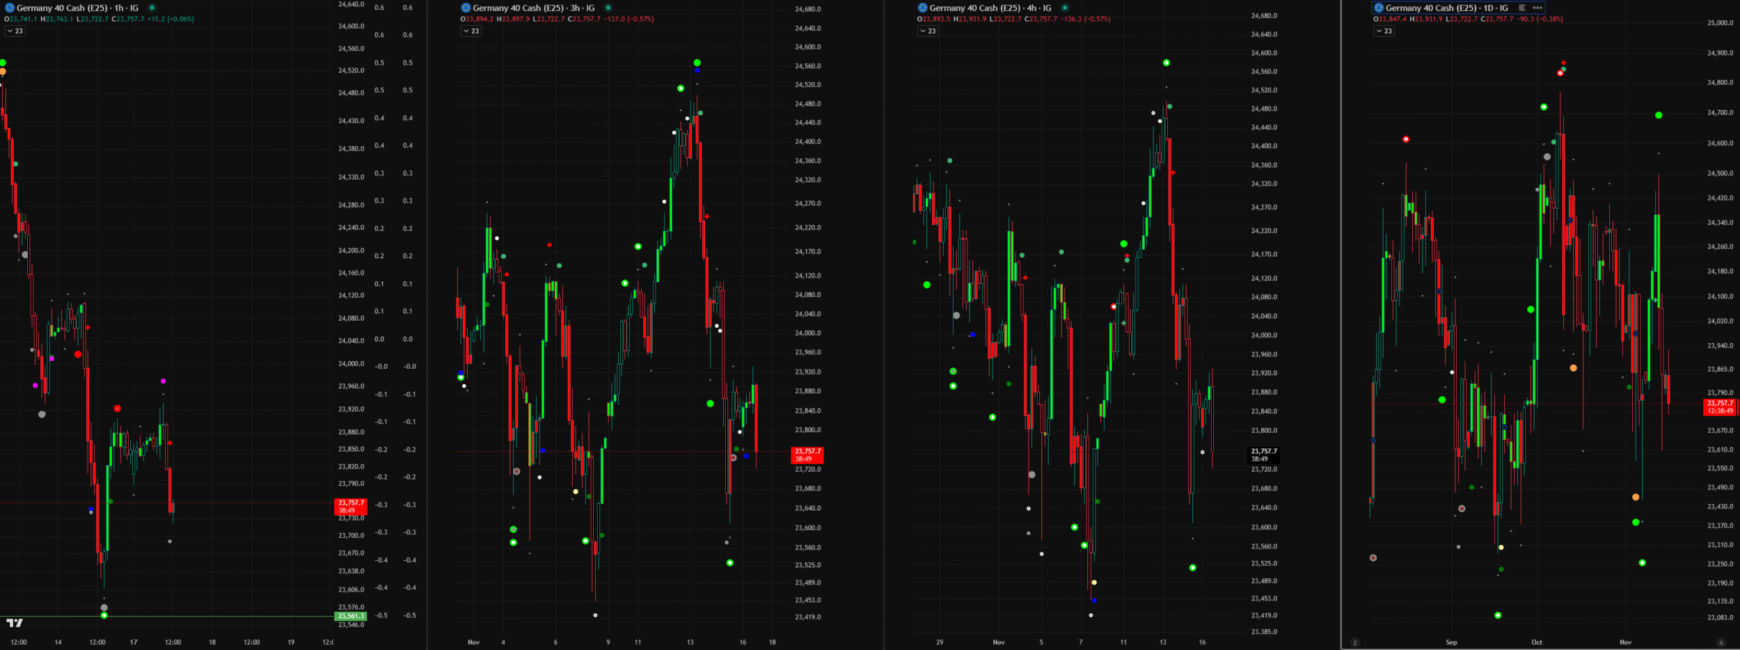The image size is (1740, 650).
Task: Click the market status dot on the 4h chart
Action: pos(1065,8)
